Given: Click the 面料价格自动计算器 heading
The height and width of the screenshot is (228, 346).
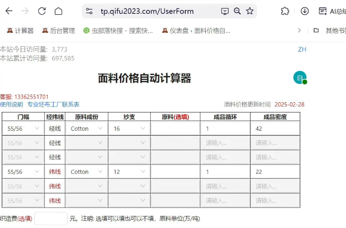Looking at the screenshot, I should point(144,78).
